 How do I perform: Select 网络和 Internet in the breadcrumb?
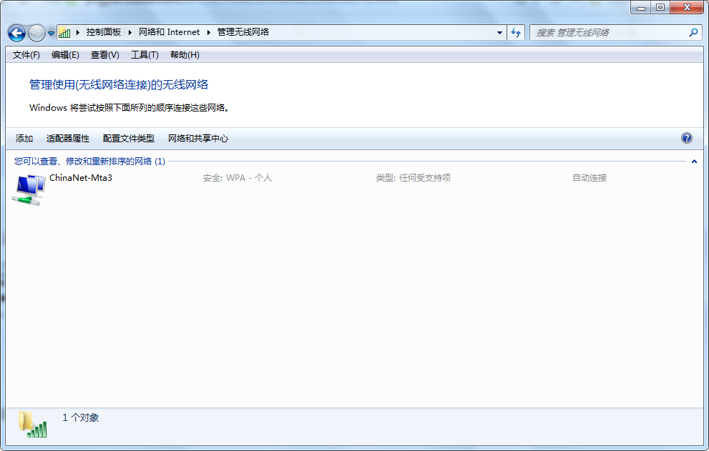click(169, 32)
